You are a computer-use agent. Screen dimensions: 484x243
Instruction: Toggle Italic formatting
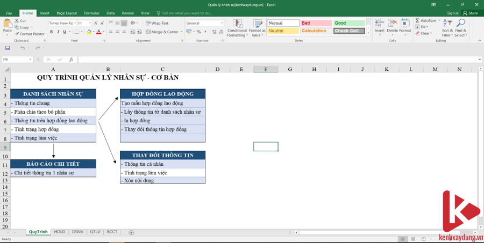point(59,32)
